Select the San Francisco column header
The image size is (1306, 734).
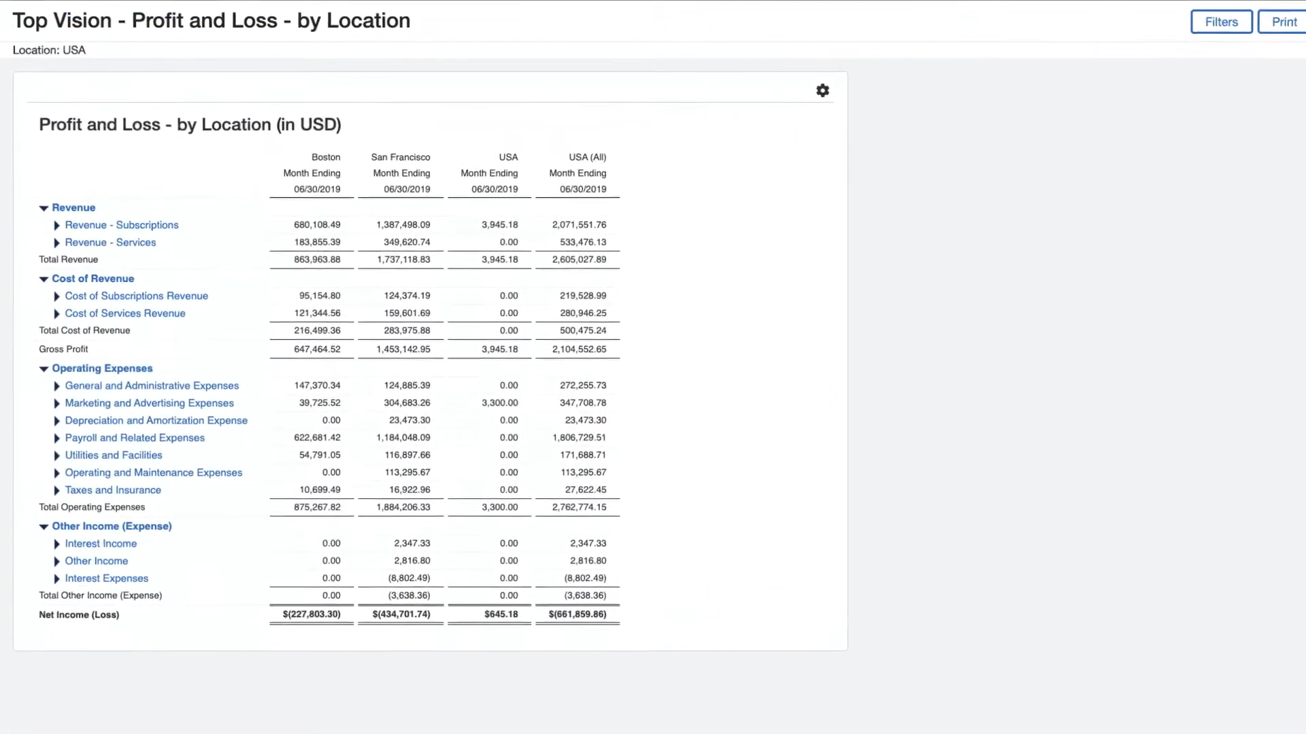(401, 157)
